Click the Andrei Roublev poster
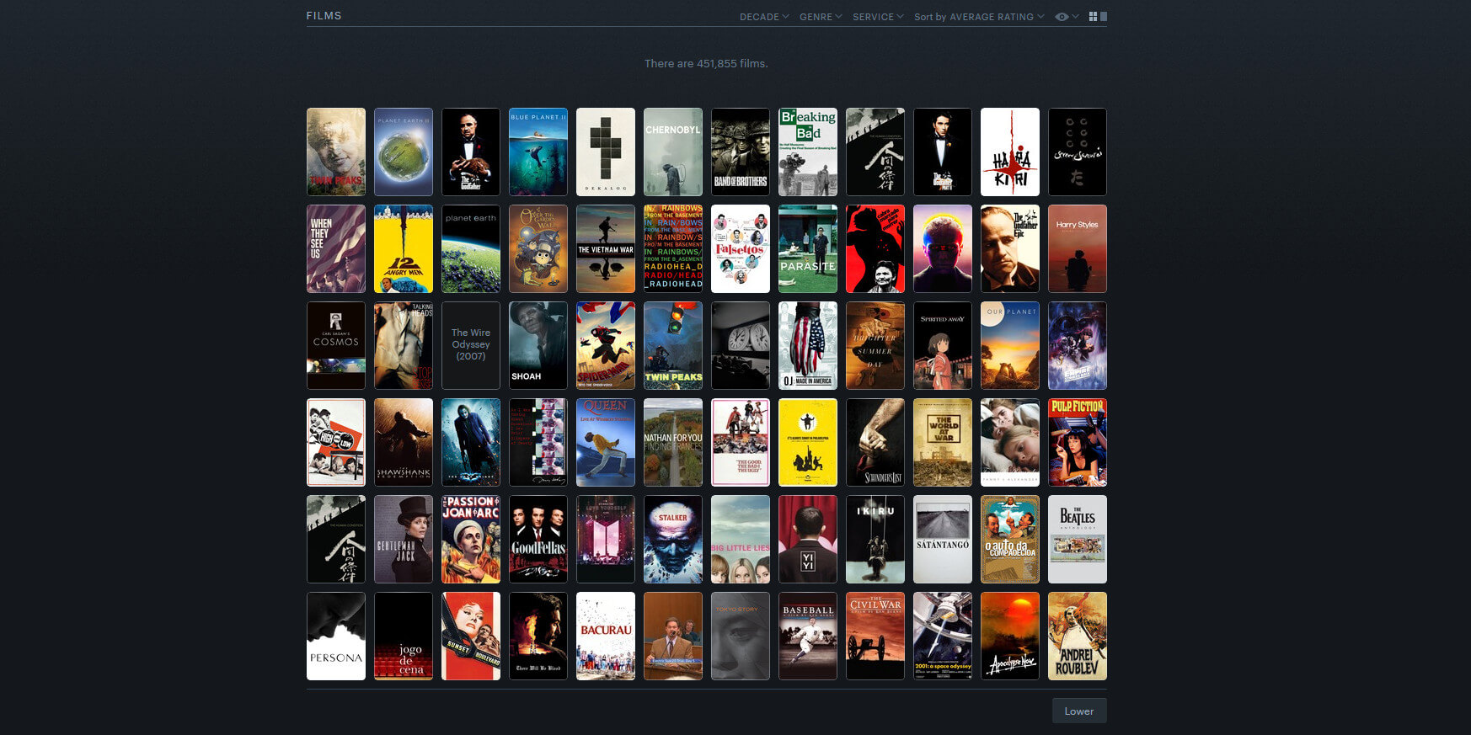1471x735 pixels. [1078, 636]
